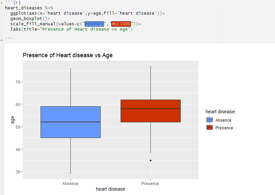Click the geom_boxplot() call

click(x=27, y=18)
